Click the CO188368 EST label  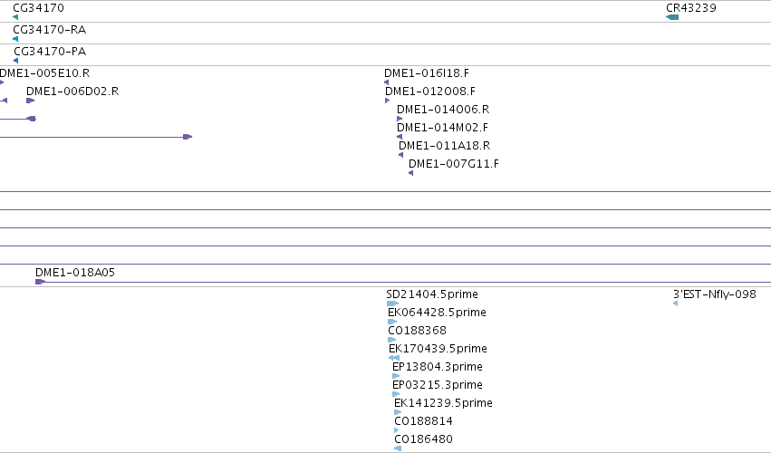click(x=418, y=331)
